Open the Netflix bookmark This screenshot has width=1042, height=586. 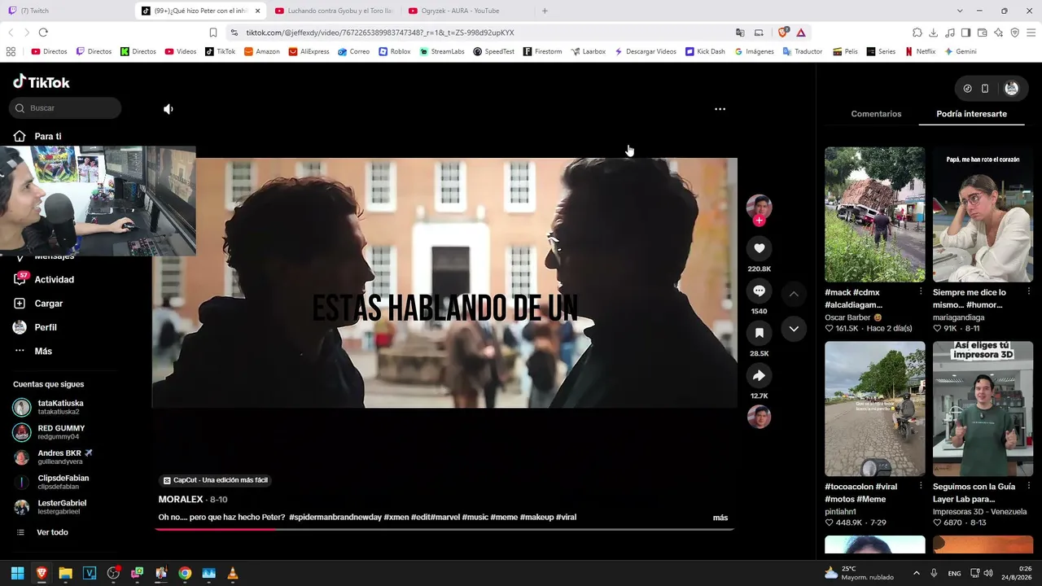click(x=920, y=51)
